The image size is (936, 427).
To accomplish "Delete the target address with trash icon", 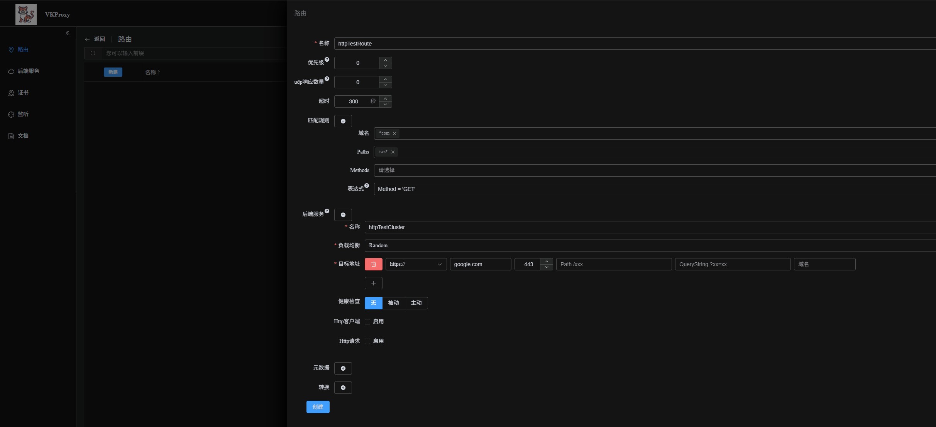I will [x=374, y=264].
